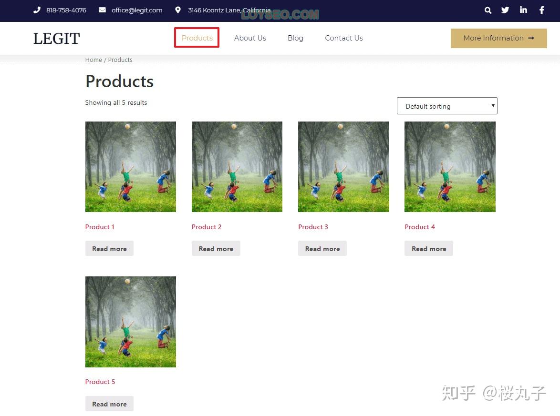Click Read more under Product 3
This screenshot has height=416, width=560.
(322, 249)
